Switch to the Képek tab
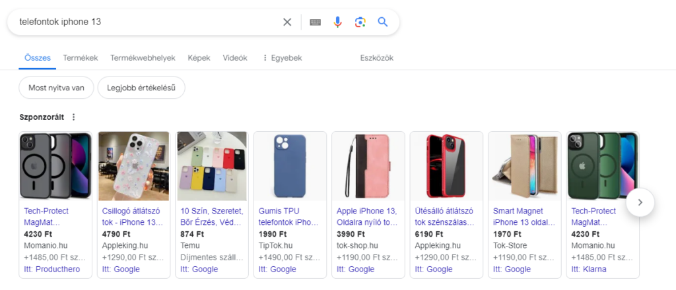 [199, 58]
